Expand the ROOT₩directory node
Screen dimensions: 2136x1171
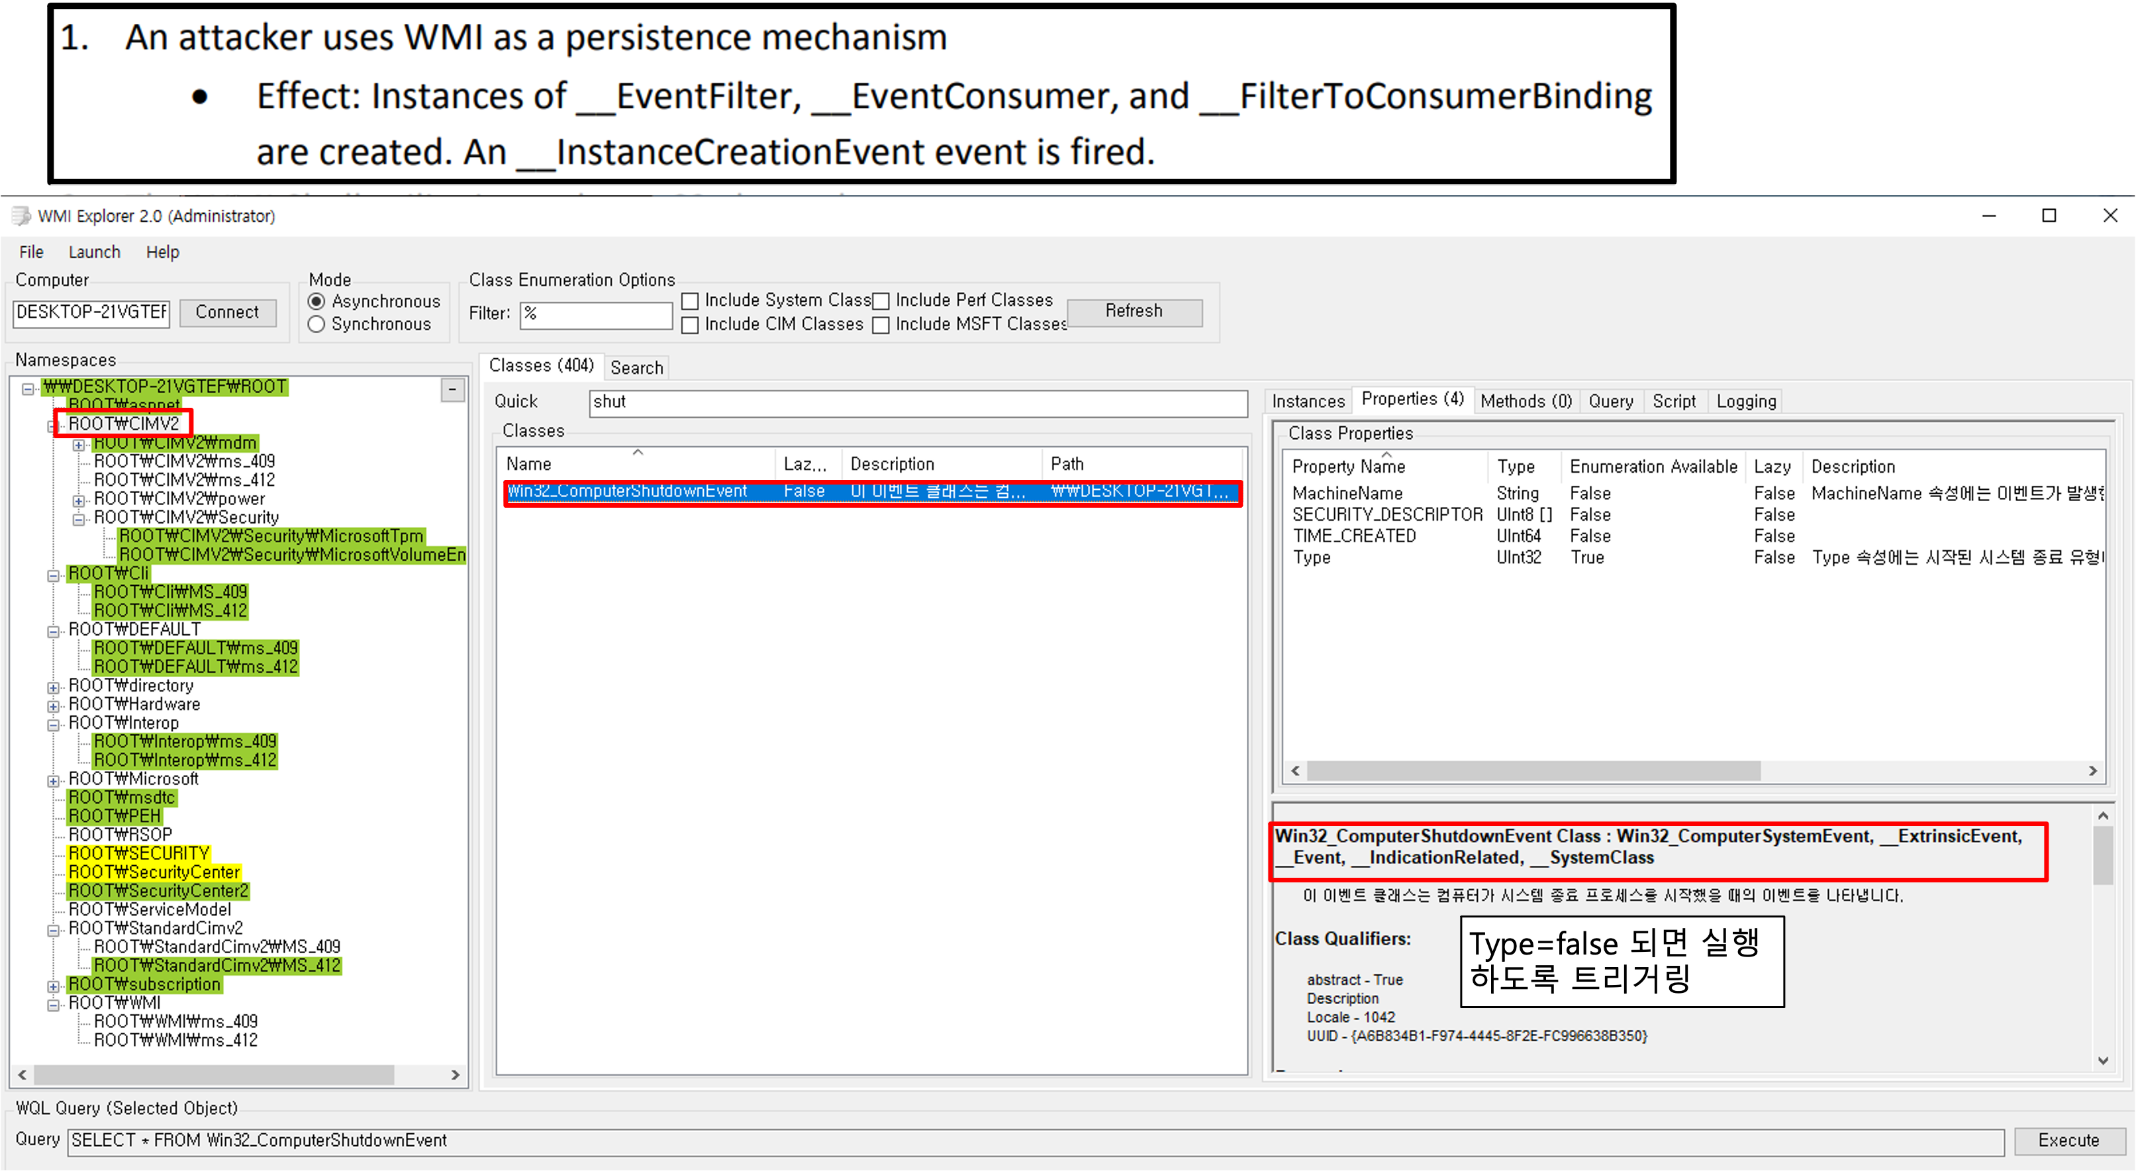click(x=53, y=687)
